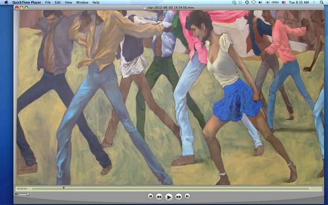Open the Window menu
Image resolution: width=328 pixels, height=205 pixels.
[82, 3]
